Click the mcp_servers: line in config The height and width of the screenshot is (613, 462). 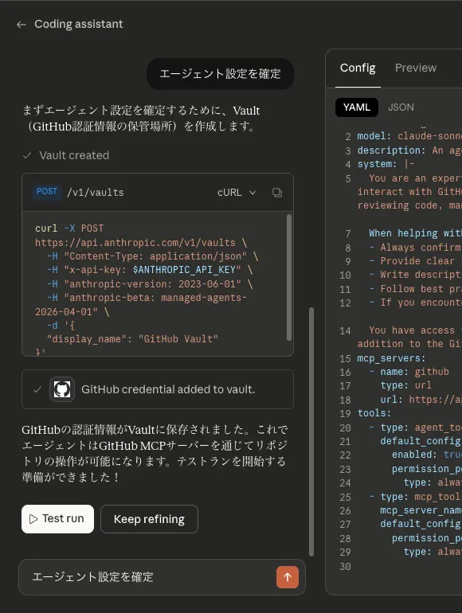[x=391, y=358]
